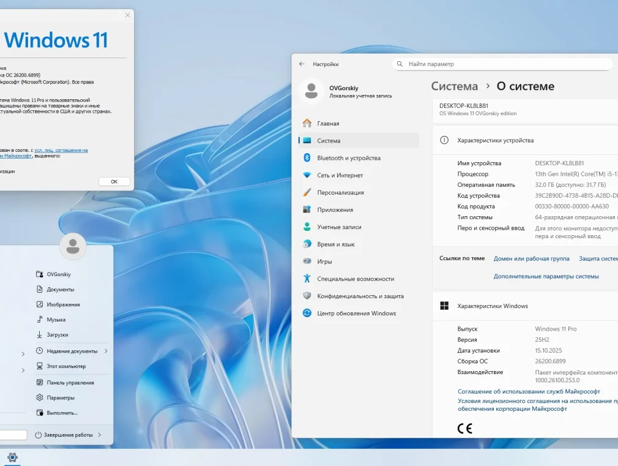Click the Время и язык clock icon
Viewport: 618px width, 466px height.
(x=307, y=244)
